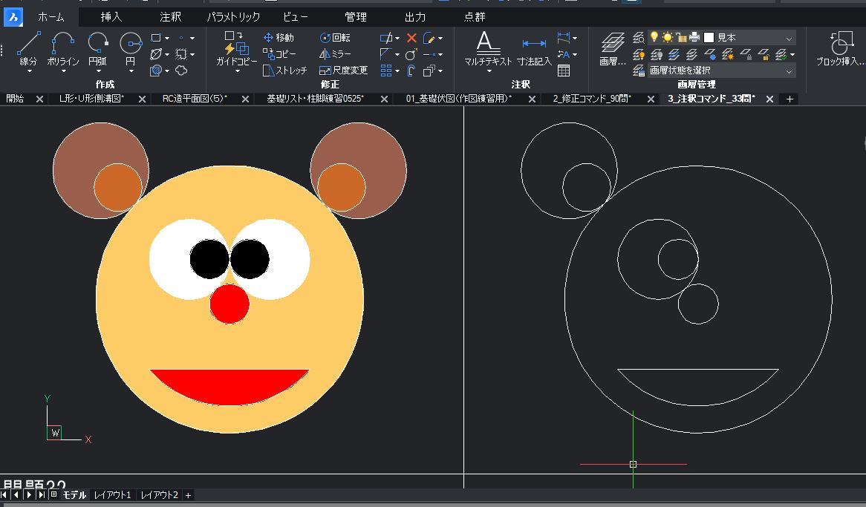This screenshot has height=507, width=866.
Task: Switch to the 注釈 ribbon tab
Action: tap(170, 17)
